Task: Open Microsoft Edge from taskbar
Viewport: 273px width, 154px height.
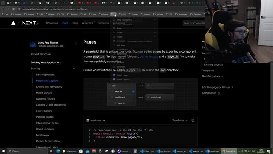Action: coord(58,151)
